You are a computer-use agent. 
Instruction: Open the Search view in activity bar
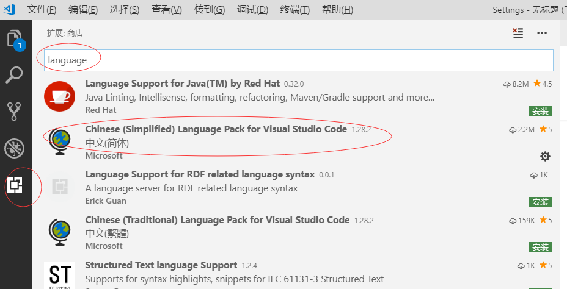pyautogui.click(x=15, y=75)
